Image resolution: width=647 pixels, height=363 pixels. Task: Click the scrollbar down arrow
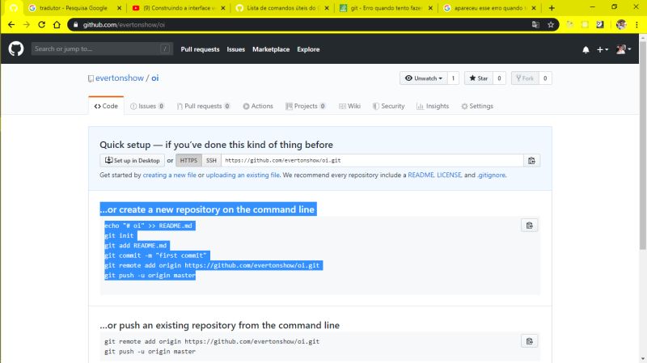(x=643, y=359)
